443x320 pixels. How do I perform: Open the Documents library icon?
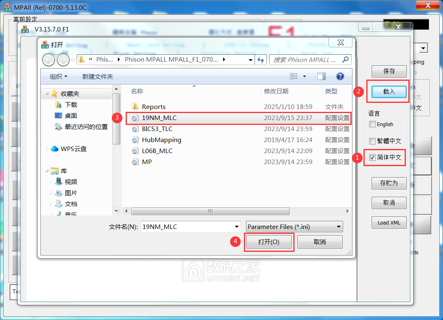pos(58,204)
